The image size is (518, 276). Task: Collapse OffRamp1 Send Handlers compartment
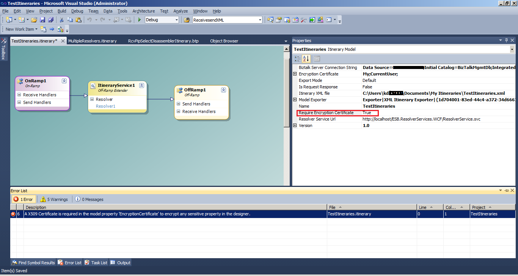click(179, 104)
